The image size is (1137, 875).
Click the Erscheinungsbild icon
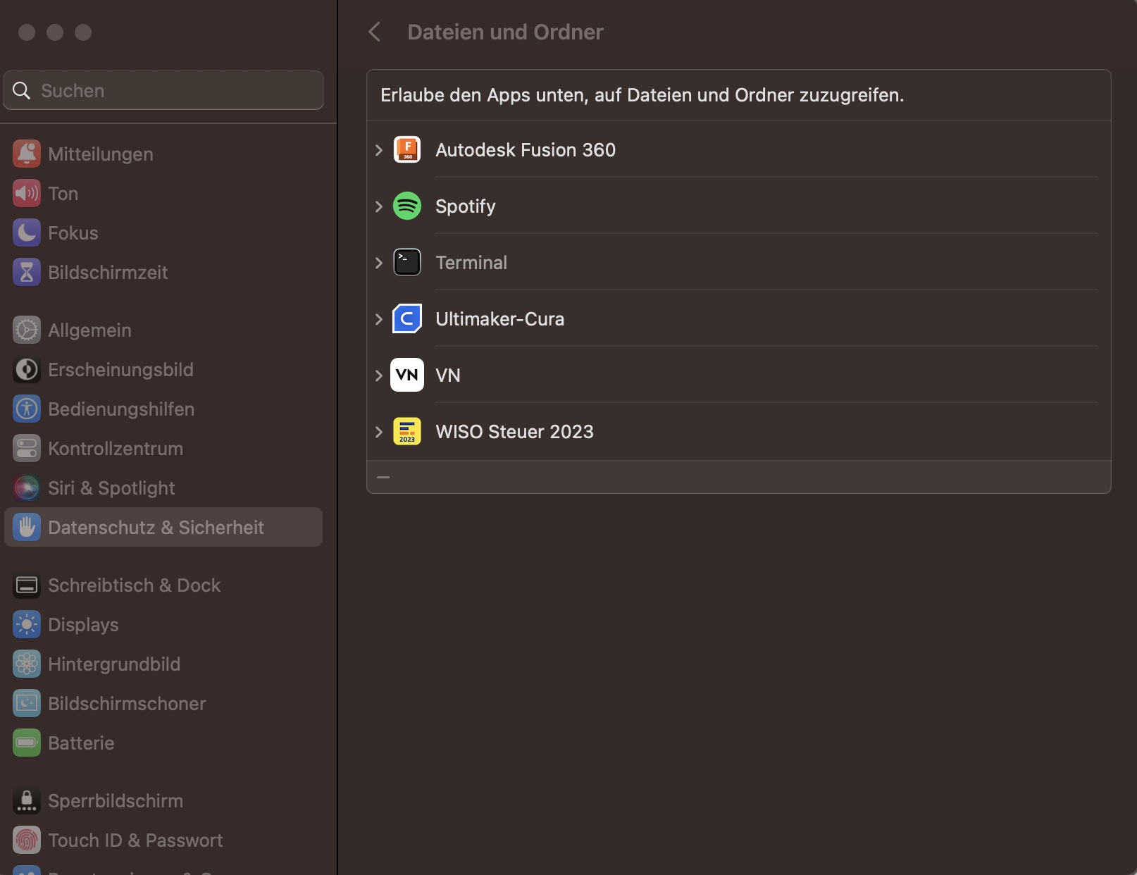point(27,369)
